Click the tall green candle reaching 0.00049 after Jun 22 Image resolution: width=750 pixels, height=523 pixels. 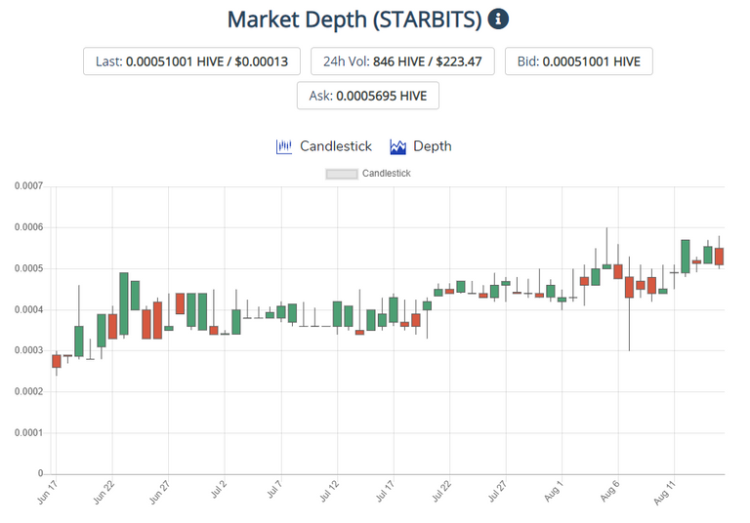tap(124, 303)
